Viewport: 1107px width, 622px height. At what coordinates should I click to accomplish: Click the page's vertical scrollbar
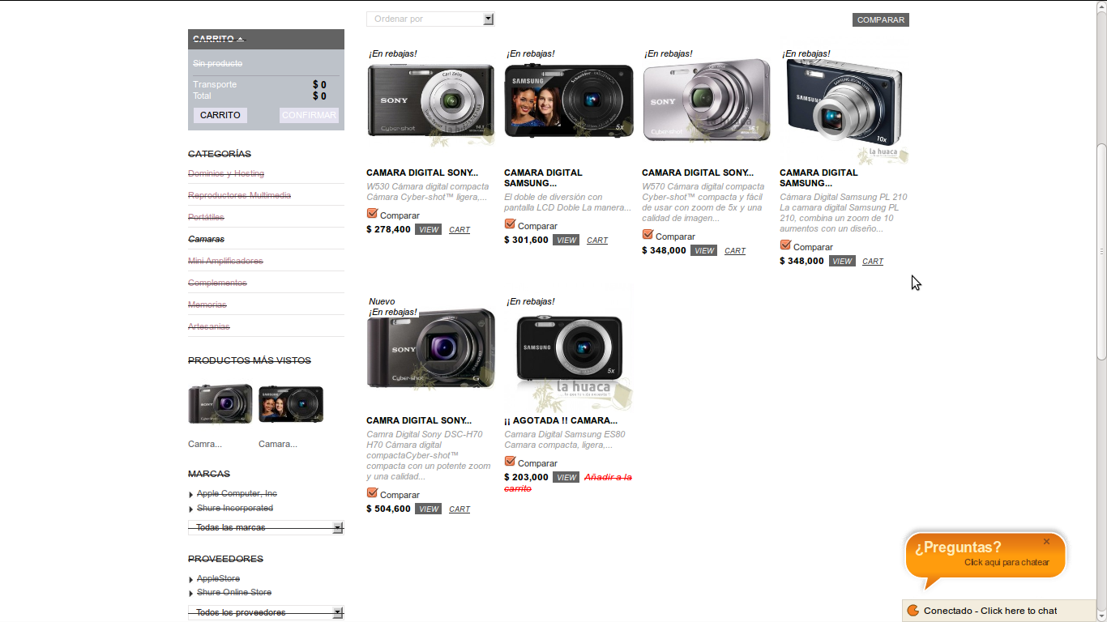click(x=1101, y=251)
